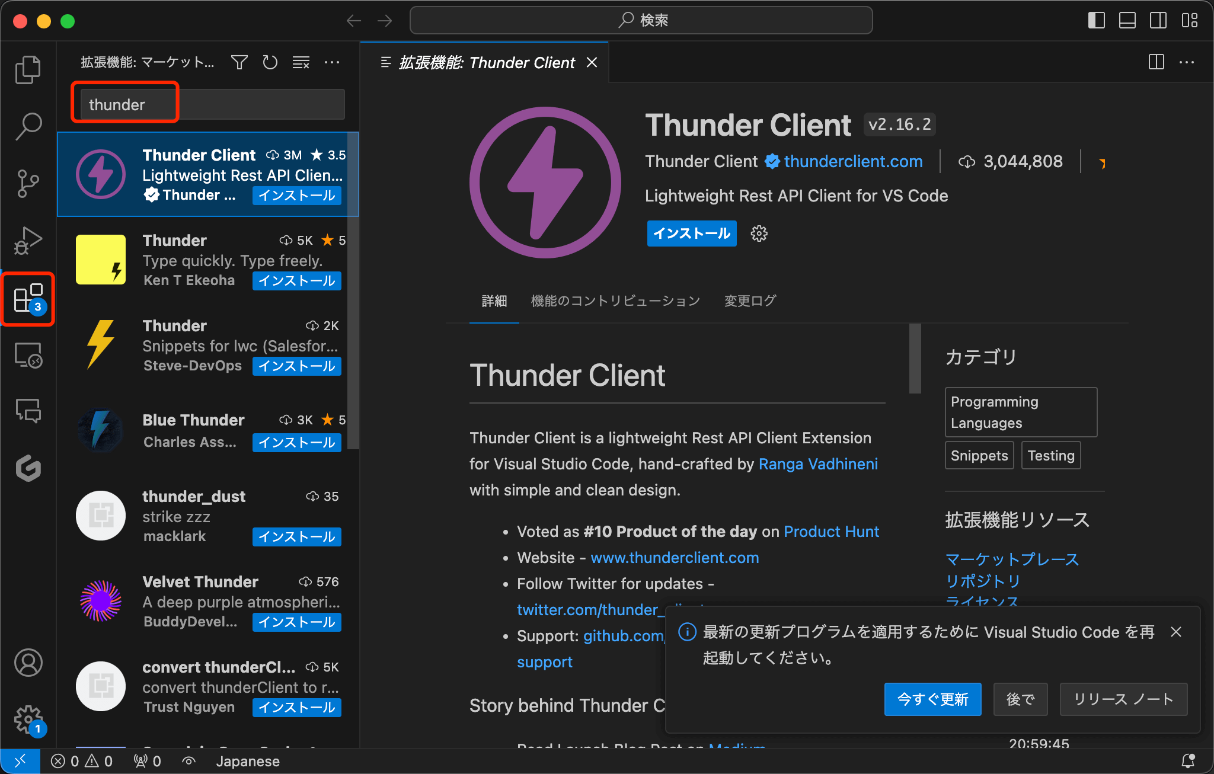Viewport: 1214px width, 774px height.
Task: Open リリース ノート release notes button
Action: point(1123,699)
